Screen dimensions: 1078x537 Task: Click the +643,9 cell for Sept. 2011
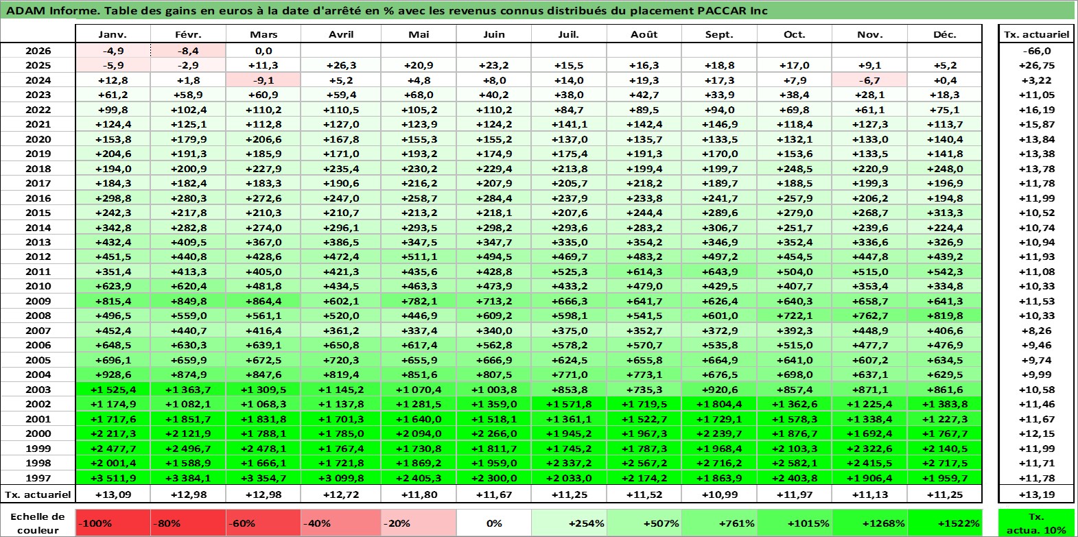[719, 272]
